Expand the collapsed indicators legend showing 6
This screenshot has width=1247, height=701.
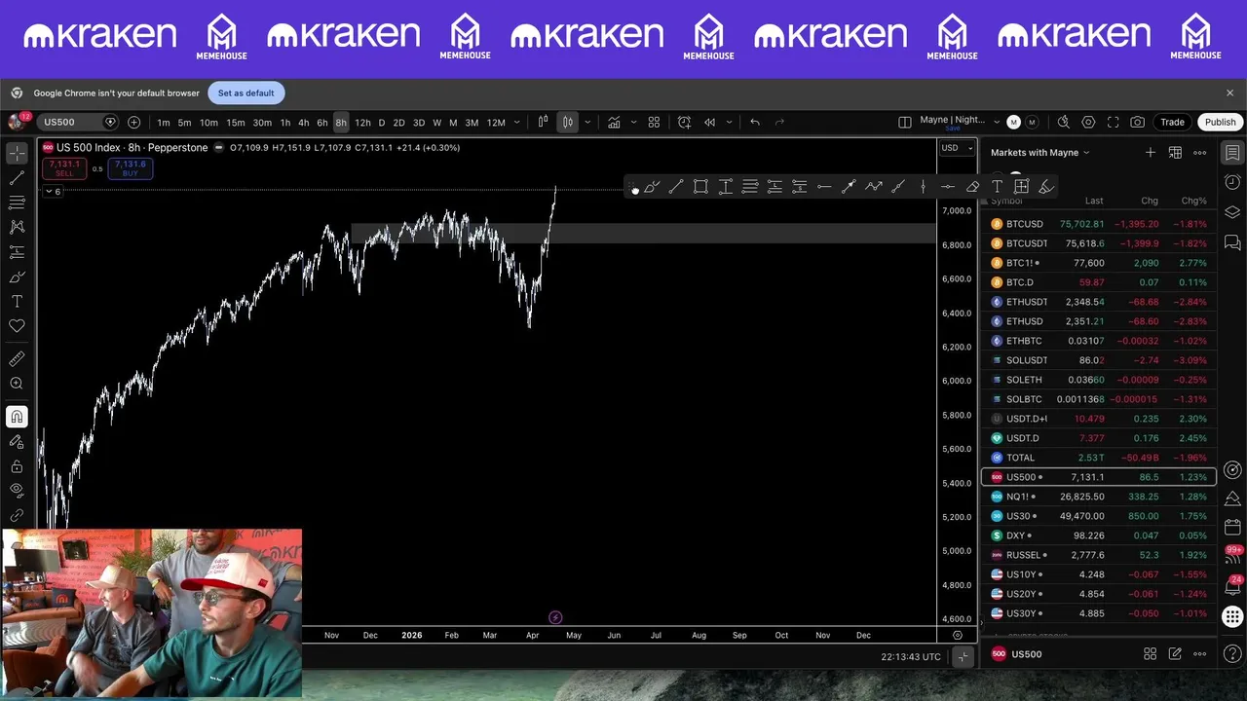[53, 192]
